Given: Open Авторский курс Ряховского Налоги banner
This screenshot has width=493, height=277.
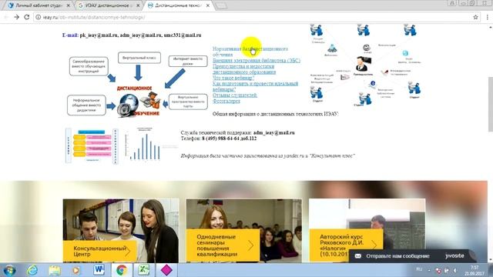Looking at the screenshot, I should click(367, 231).
